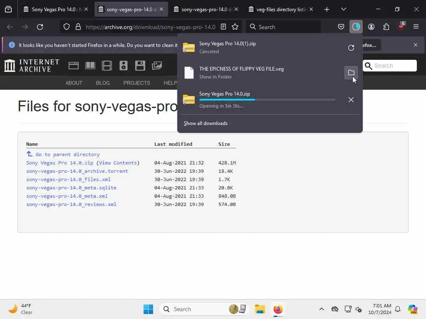Toggle the downloads panel button
Image resolution: width=426 pixels, height=319 pixels.
click(x=356, y=27)
